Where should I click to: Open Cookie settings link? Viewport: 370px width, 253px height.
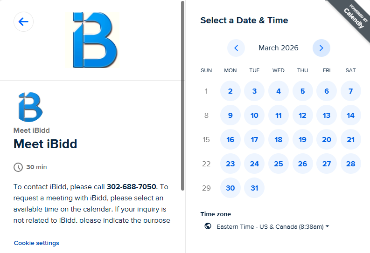point(36,243)
